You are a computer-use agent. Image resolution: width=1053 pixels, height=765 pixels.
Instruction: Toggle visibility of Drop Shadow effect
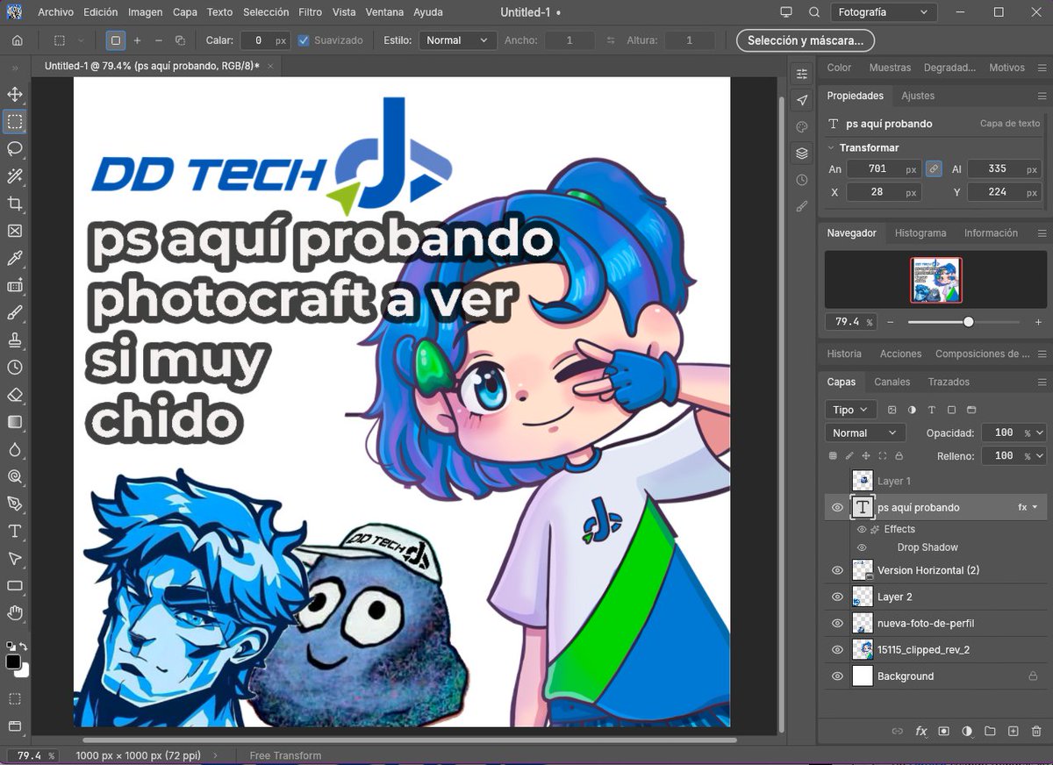pos(862,547)
